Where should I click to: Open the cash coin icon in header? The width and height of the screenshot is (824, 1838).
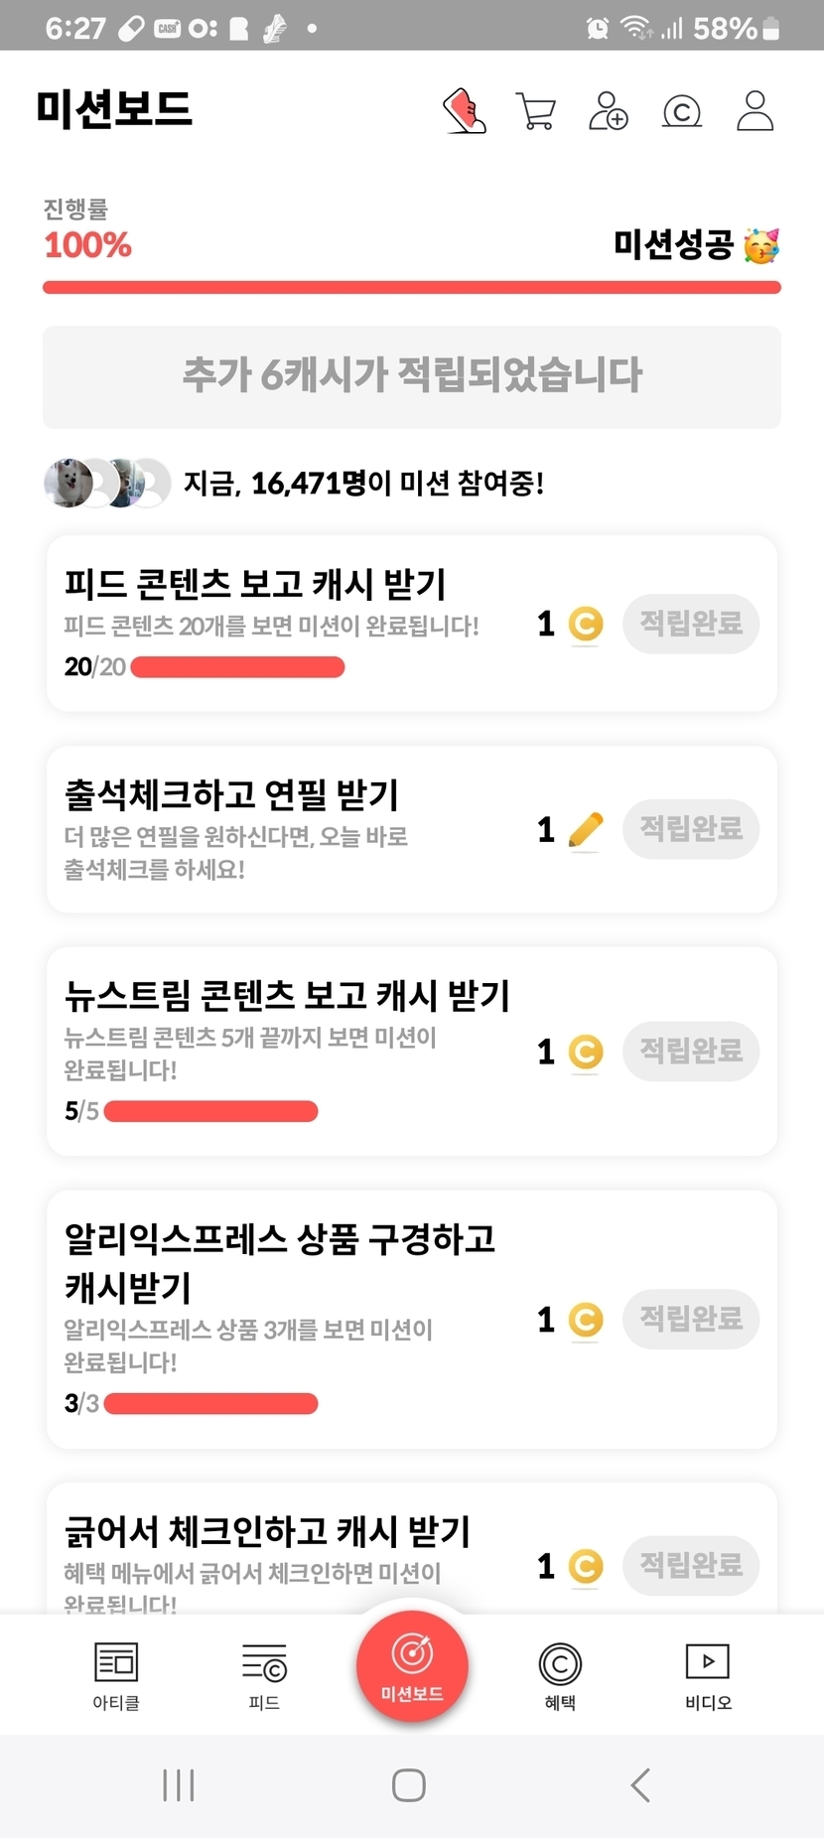[681, 111]
